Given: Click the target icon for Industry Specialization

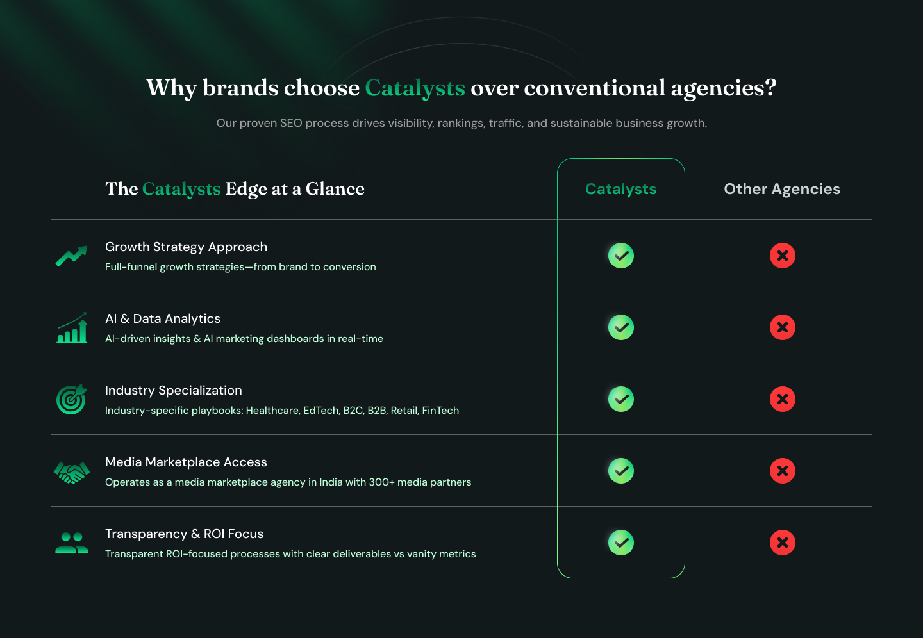Looking at the screenshot, I should tap(71, 399).
